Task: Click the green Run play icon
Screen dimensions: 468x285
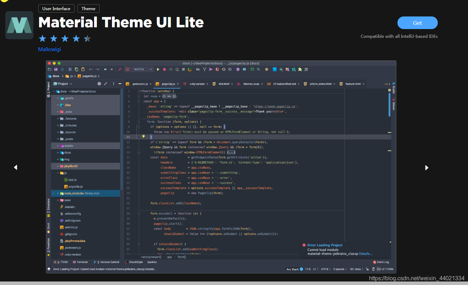Action: [x=158, y=69]
